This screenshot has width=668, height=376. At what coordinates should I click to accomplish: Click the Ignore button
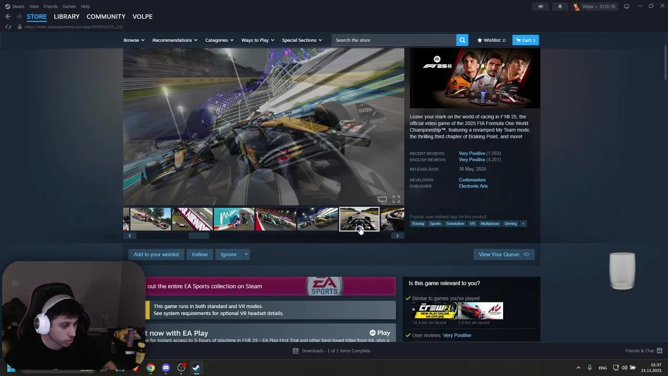coord(229,254)
